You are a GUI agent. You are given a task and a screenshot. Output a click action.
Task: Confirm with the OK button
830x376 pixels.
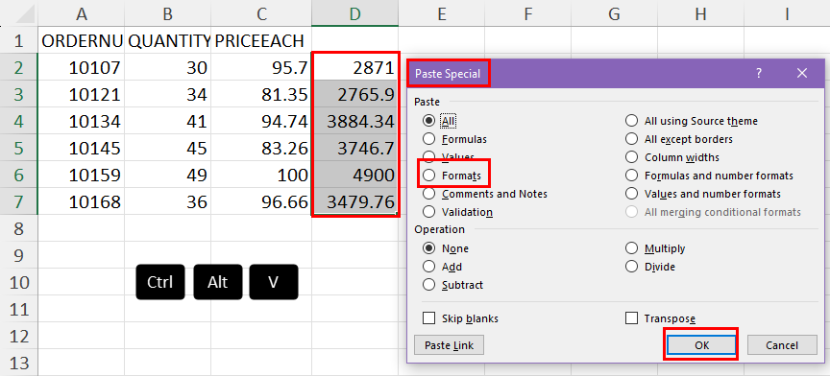(701, 346)
